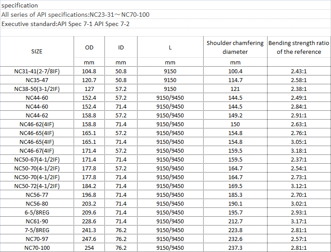Click the NC50-72(4-1/2IF) size cell
This screenshot has width=331, height=252.
[x=37, y=186]
